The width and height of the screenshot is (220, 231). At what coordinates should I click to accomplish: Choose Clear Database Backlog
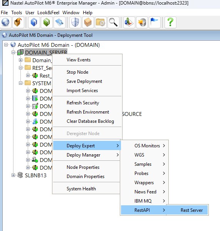pos(87,121)
